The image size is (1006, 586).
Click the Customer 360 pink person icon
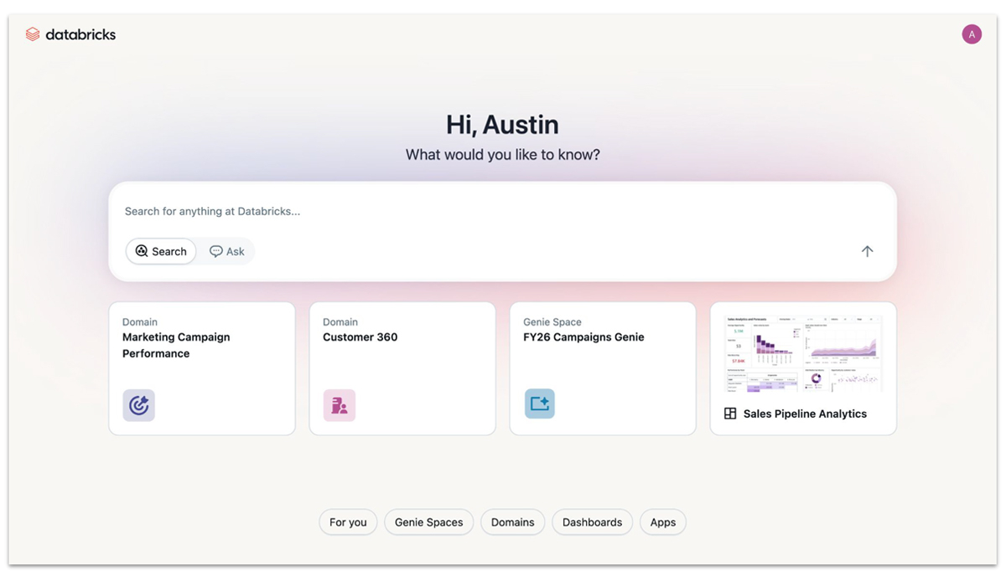(339, 405)
